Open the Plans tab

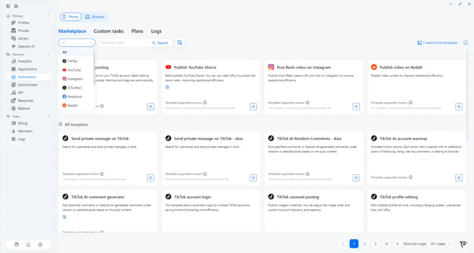click(x=137, y=31)
